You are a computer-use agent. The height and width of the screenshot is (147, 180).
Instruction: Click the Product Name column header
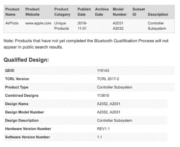(12, 12)
